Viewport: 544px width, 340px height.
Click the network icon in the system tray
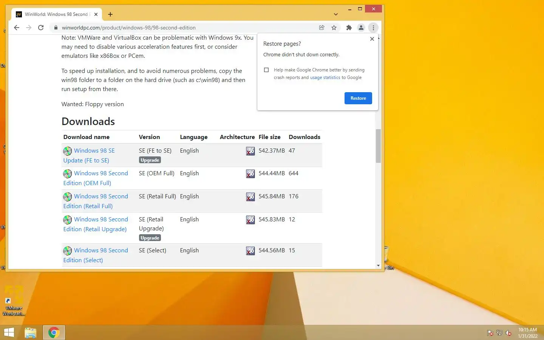click(x=499, y=333)
